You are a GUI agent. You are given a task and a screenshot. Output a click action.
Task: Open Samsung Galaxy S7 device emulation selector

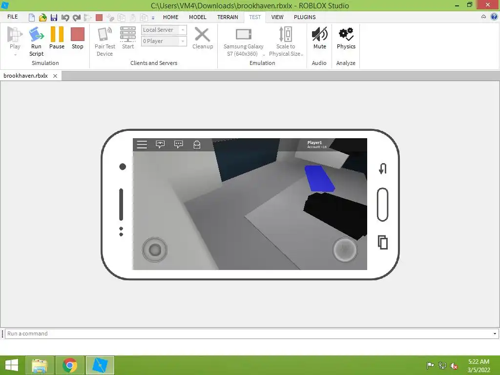(244, 42)
